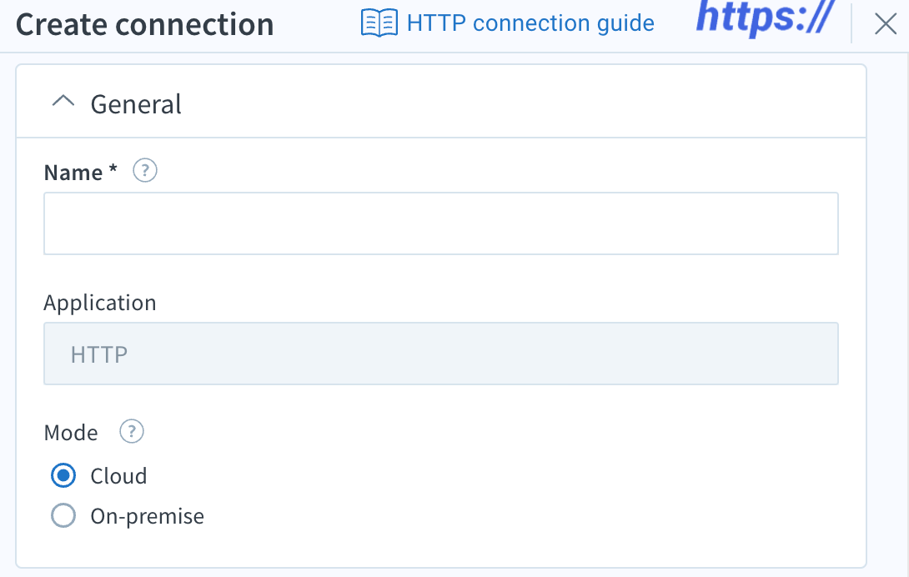Click the Name field label

(x=73, y=173)
